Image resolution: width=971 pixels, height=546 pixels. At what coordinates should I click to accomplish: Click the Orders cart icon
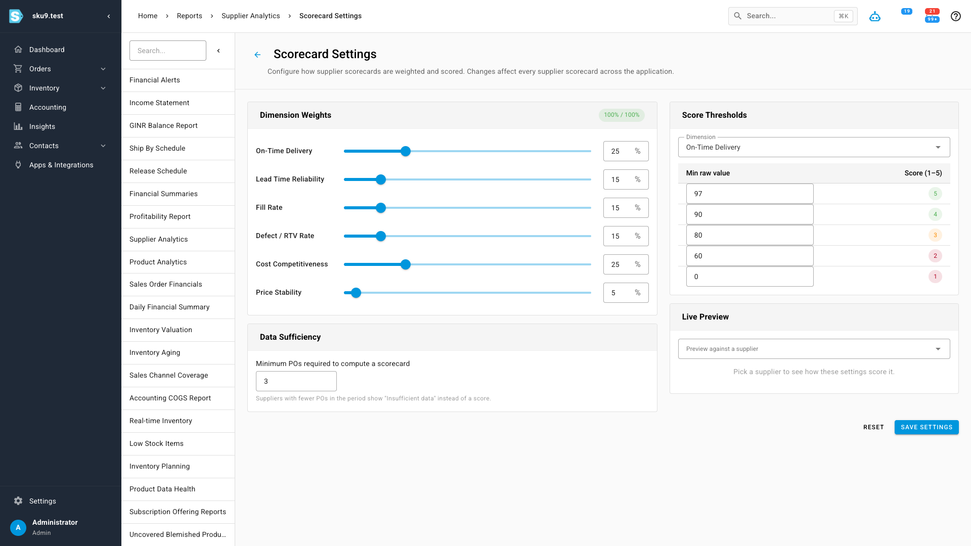pyautogui.click(x=18, y=69)
